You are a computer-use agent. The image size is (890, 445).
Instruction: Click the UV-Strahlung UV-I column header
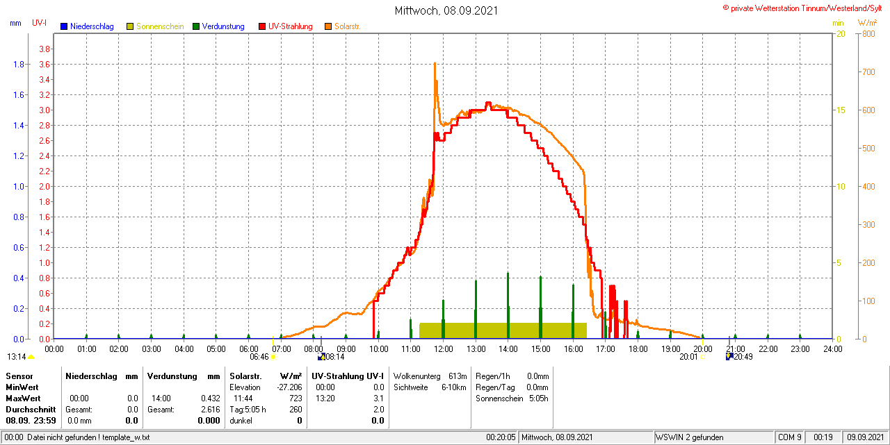[348, 376]
